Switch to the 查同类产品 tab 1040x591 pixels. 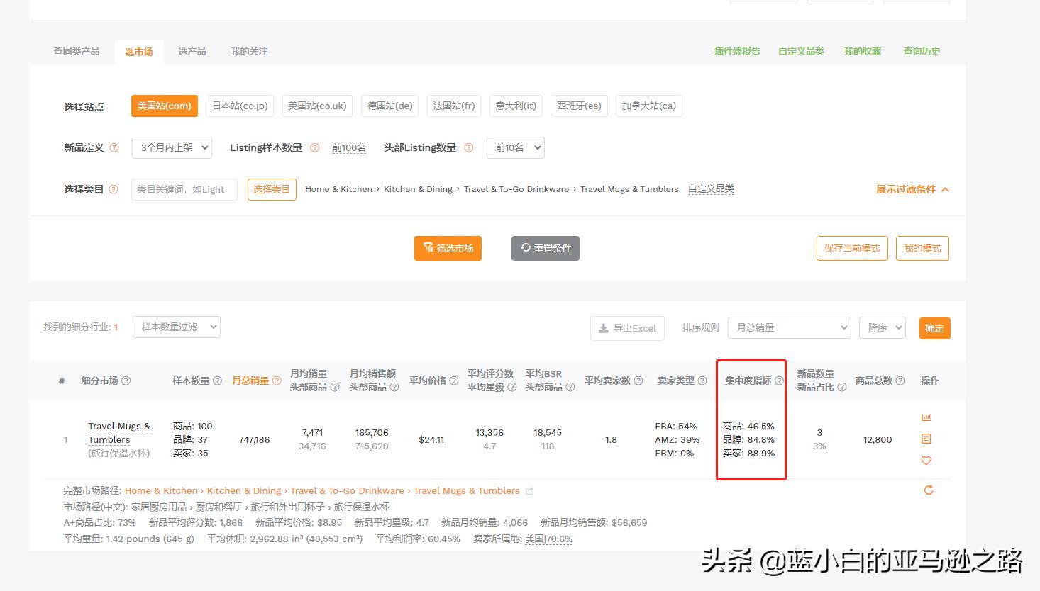click(x=76, y=51)
